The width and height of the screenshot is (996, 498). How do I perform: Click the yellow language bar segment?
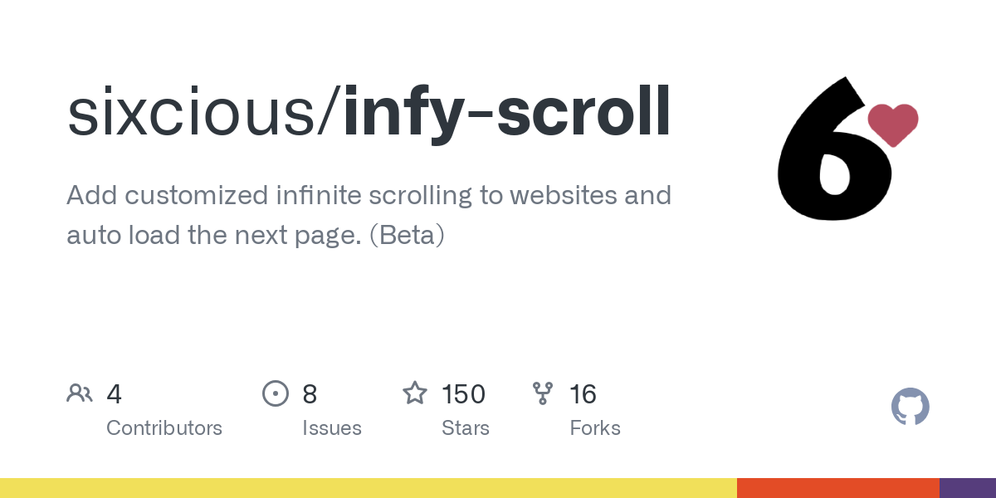point(368,488)
